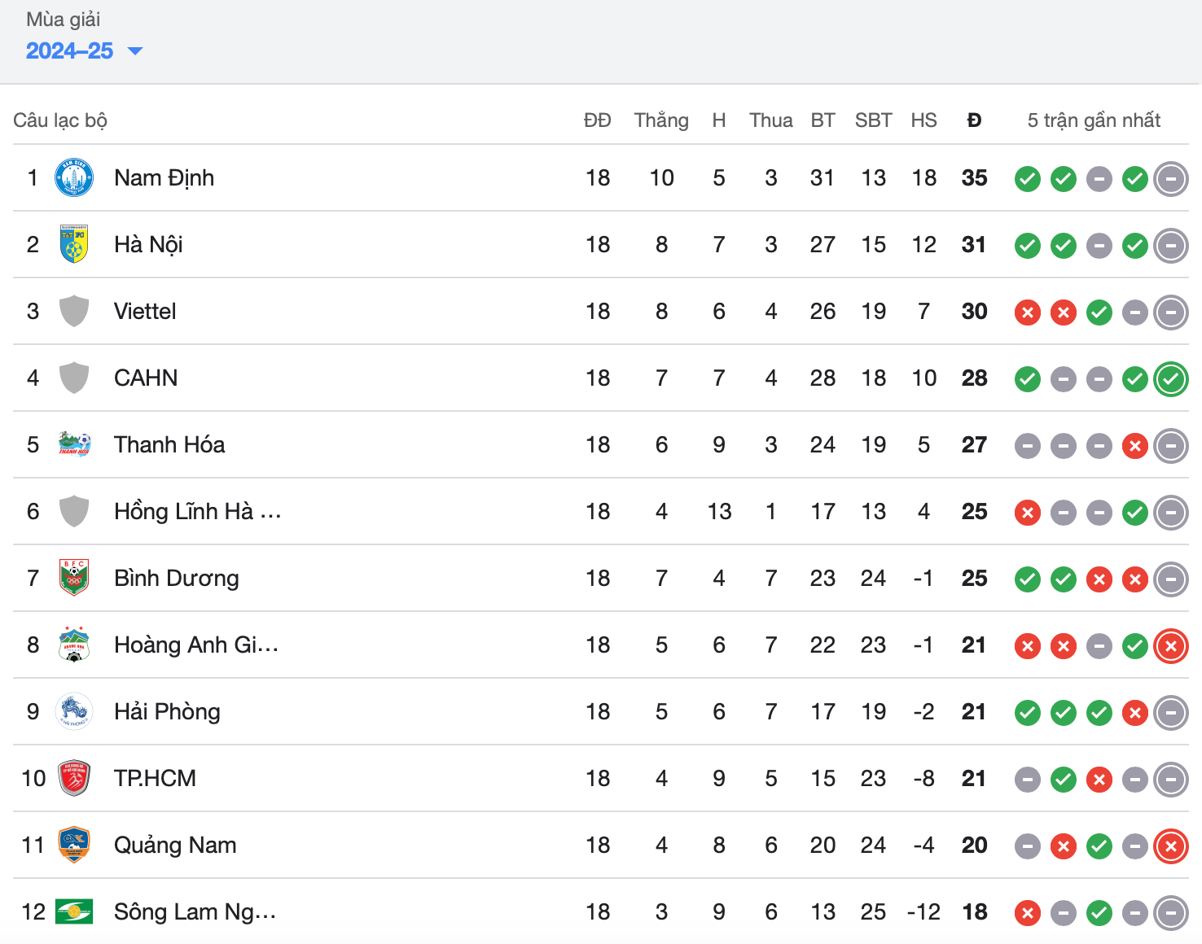Select Hồng Lĩnh Hà Tĩnh team name
The image size is (1202, 944).
click(197, 511)
